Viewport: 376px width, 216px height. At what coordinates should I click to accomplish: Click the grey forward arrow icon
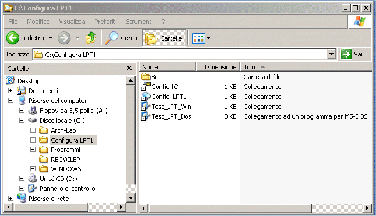tap(64, 38)
